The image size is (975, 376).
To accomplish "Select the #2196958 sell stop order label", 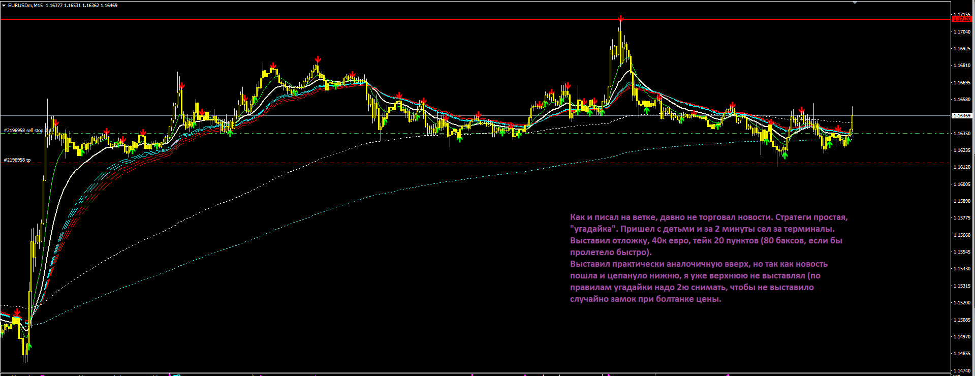I will click(x=28, y=131).
